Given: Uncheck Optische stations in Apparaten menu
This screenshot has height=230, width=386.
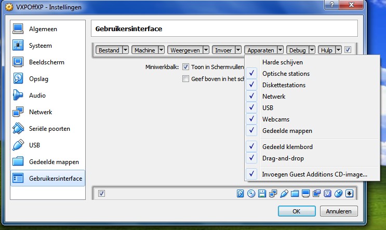Looking at the screenshot, I should [312, 74].
